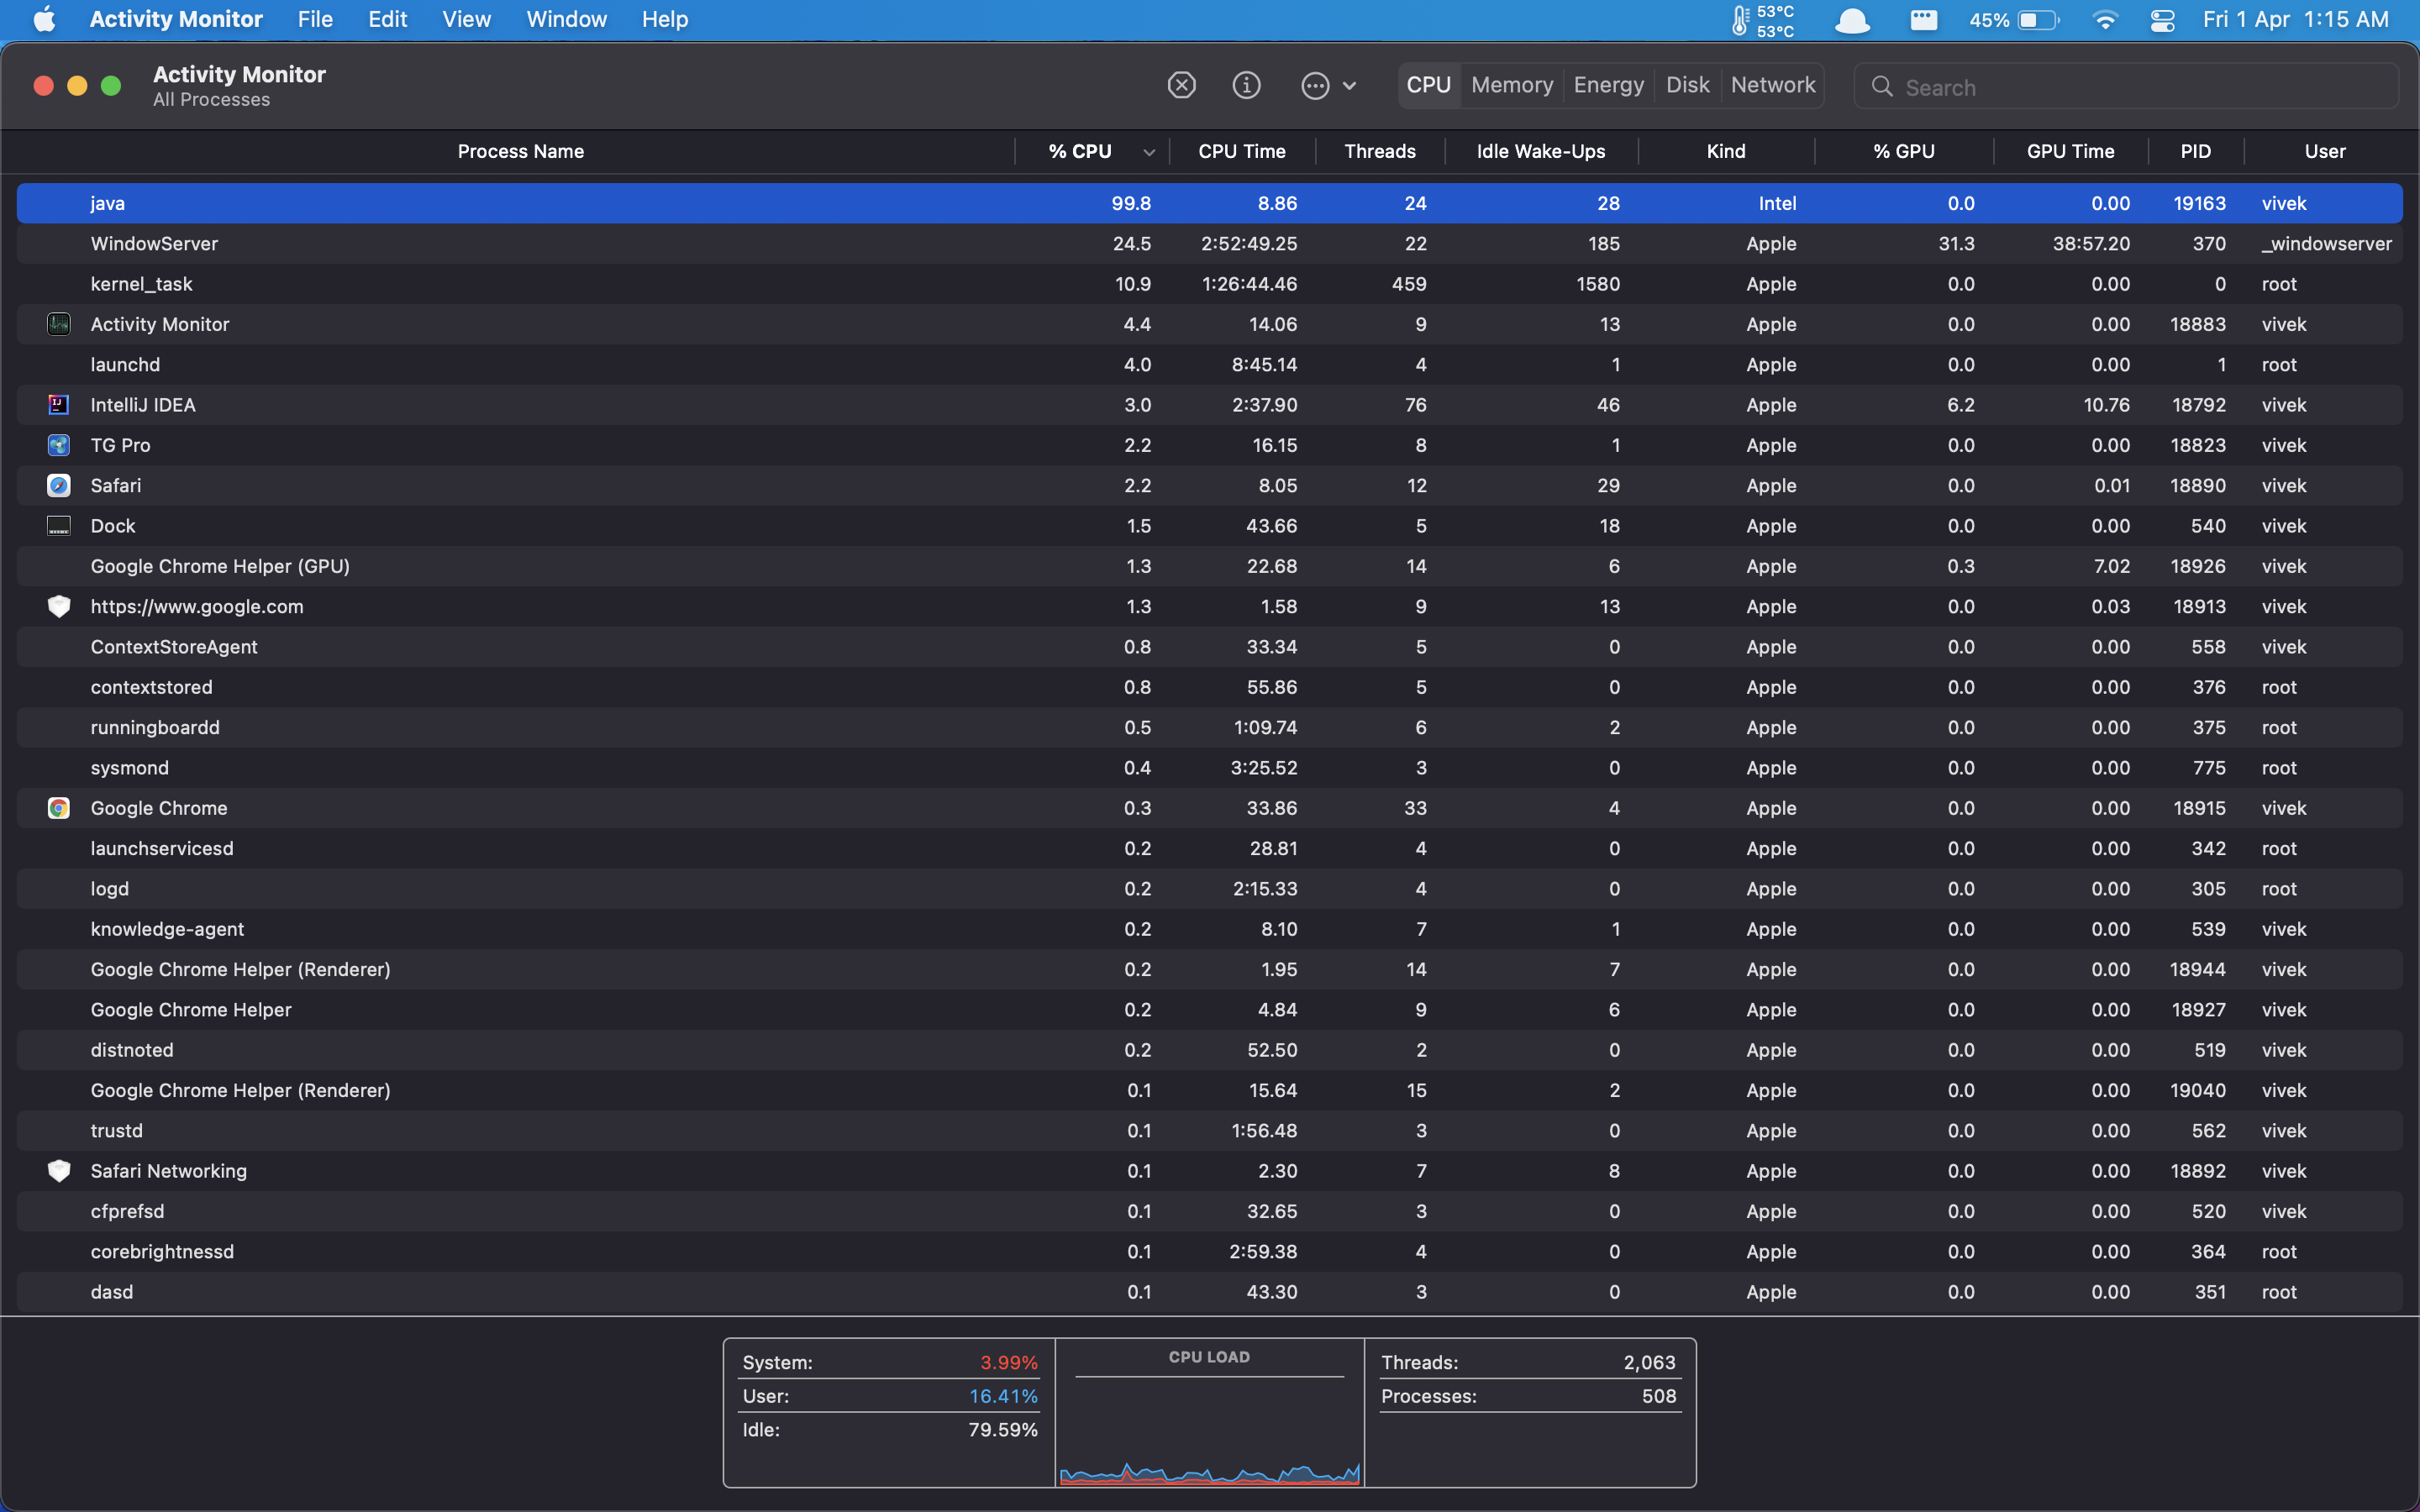Toggle sort order on % CPU column arrow
Image resolution: width=2420 pixels, height=1512 pixels.
coord(1149,152)
